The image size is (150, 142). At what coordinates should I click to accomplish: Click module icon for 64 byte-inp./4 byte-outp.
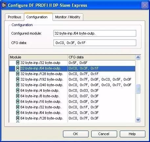coord(18,90)
